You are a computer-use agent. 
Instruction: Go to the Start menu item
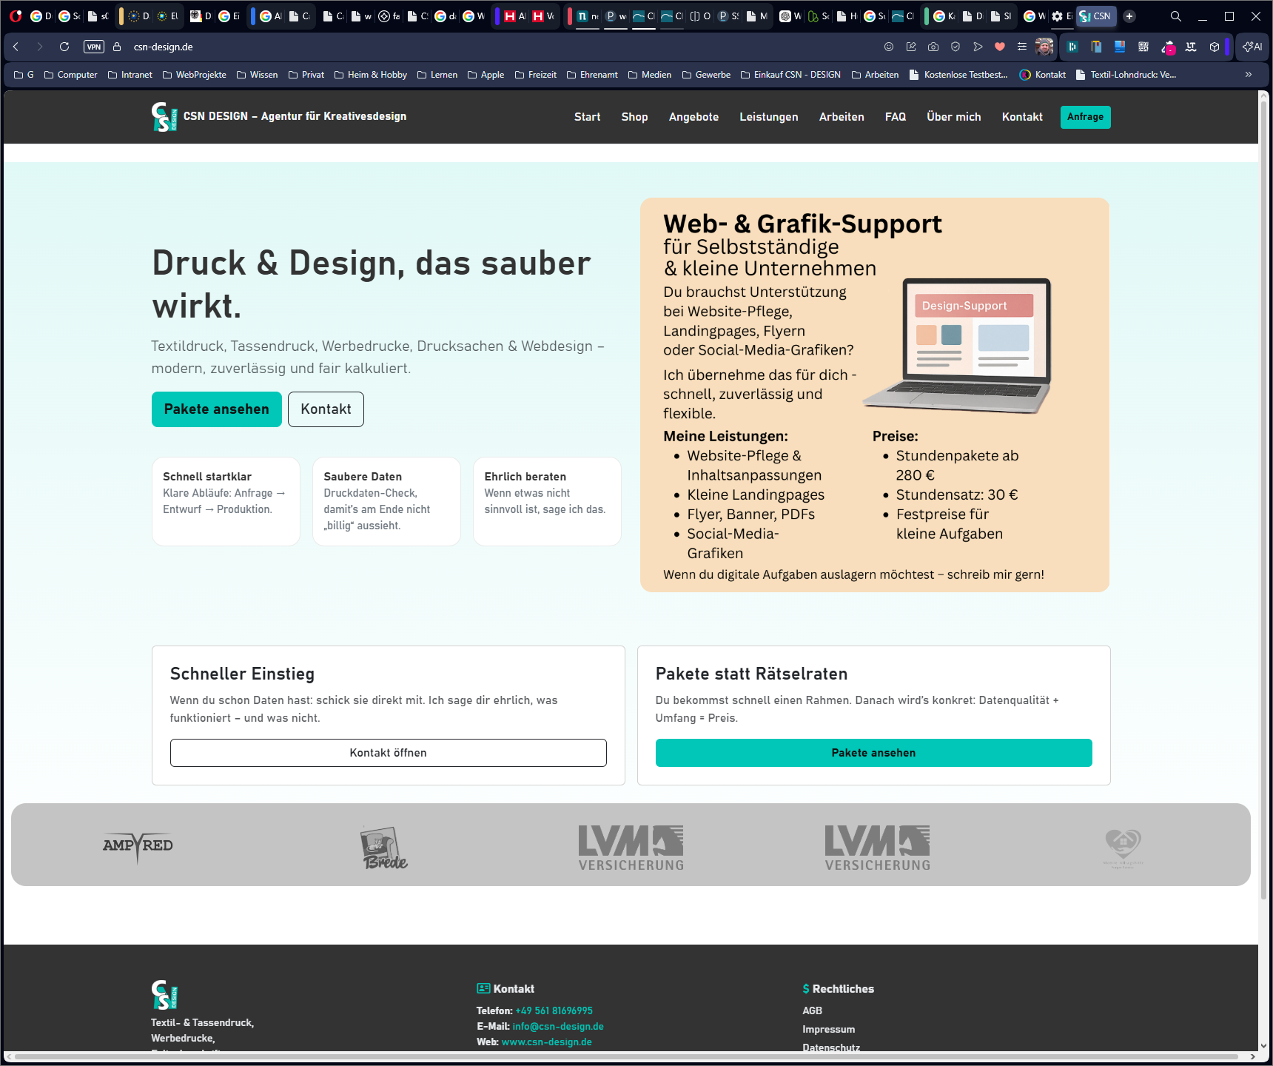click(x=587, y=117)
